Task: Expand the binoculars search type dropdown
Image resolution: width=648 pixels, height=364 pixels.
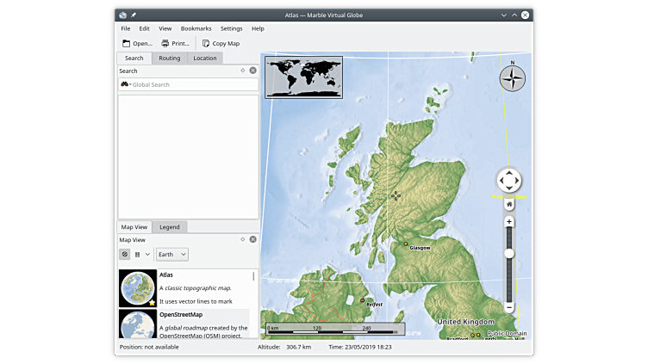Action: pyautogui.click(x=126, y=84)
